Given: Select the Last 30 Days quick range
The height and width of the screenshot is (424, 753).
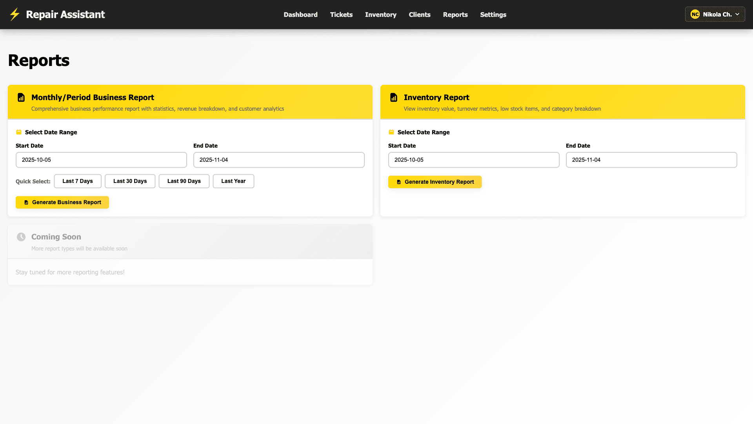Looking at the screenshot, I should click(130, 181).
